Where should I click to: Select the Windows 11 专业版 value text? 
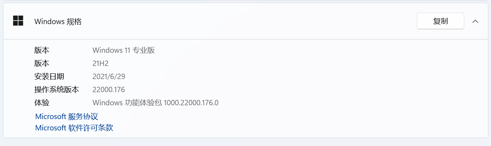click(124, 50)
